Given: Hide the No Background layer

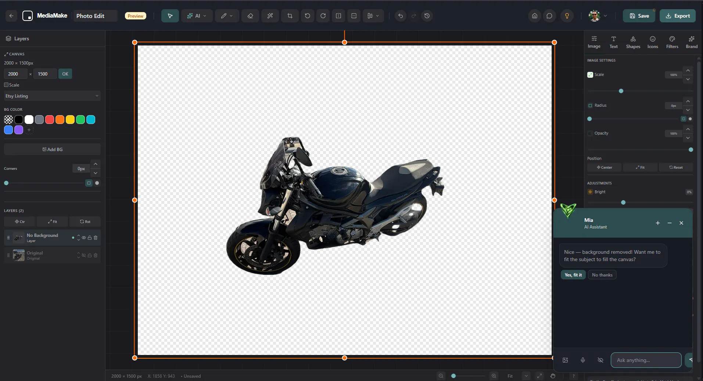Looking at the screenshot, I should tap(84, 238).
